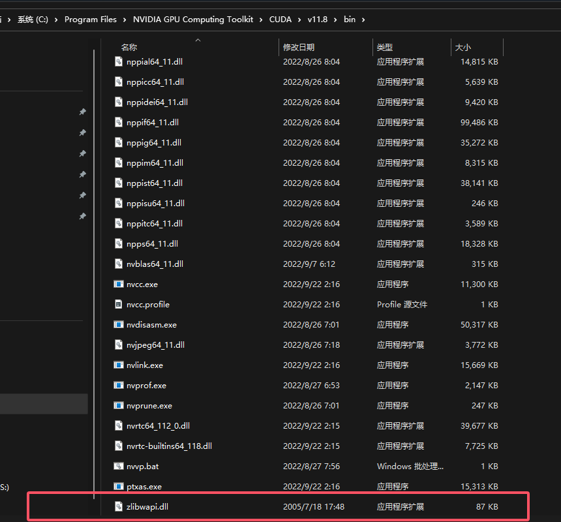Select the nvdisasm.exe file name
Image resolution: width=561 pixels, height=522 pixels.
[152, 325]
